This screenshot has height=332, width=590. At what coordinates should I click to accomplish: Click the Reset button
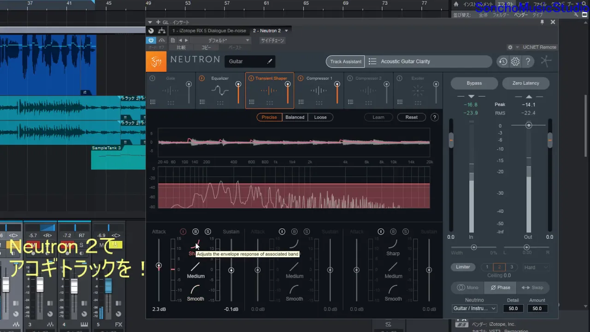coord(412,117)
